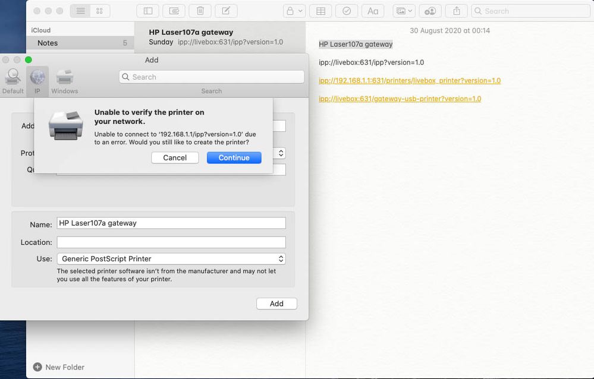Open the 192.168.1.1 livebox_printer link
Image resolution: width=594 pixels, height=379 pixels.
click(x=410, y=81)
